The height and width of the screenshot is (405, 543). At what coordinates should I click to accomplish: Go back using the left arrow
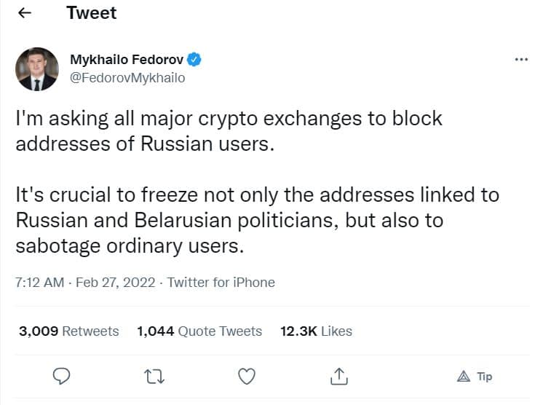click(24, 14)
